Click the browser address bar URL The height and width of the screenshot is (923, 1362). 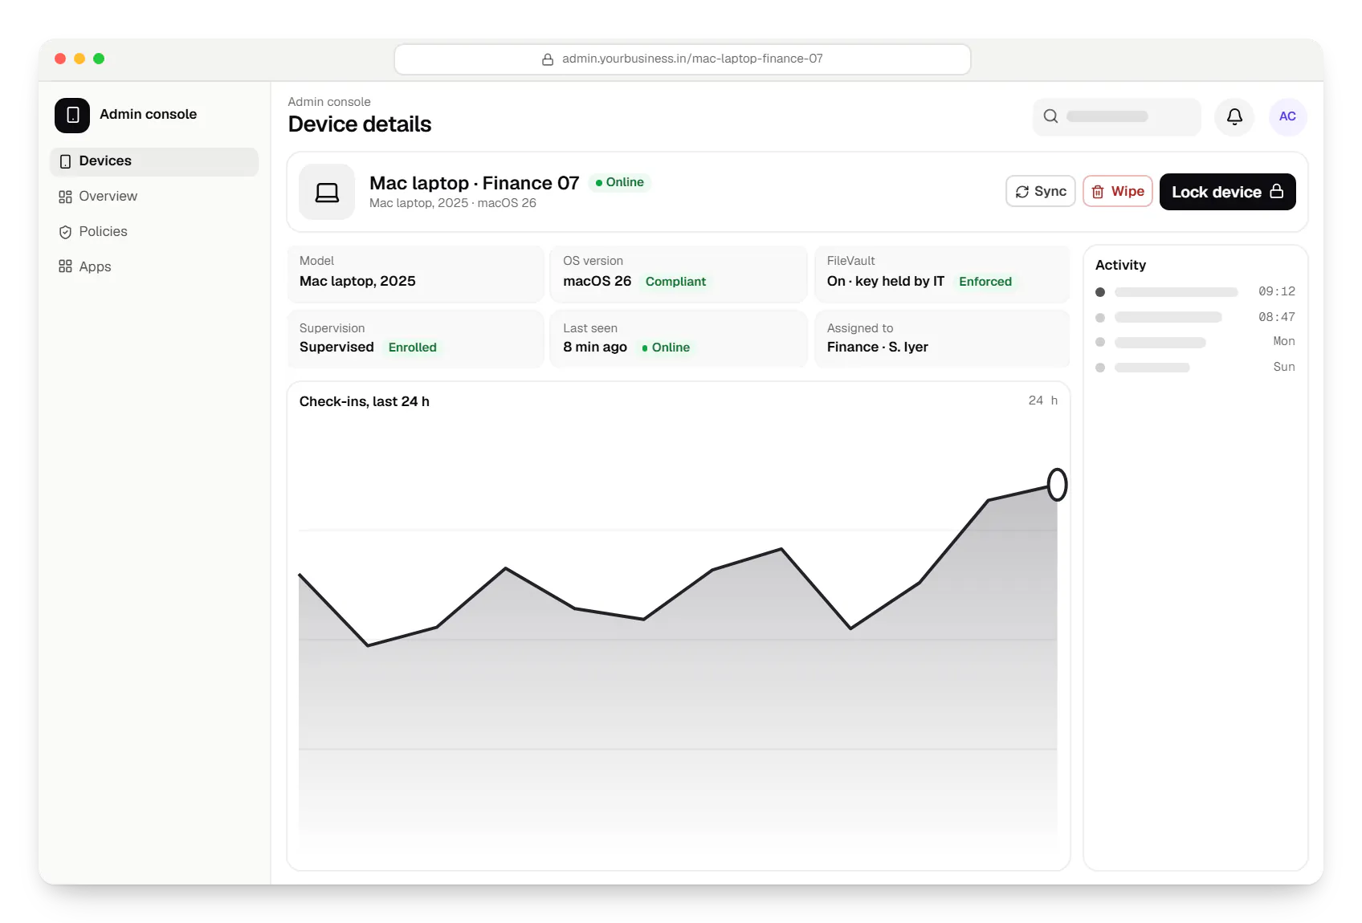[x=682, y=59]
